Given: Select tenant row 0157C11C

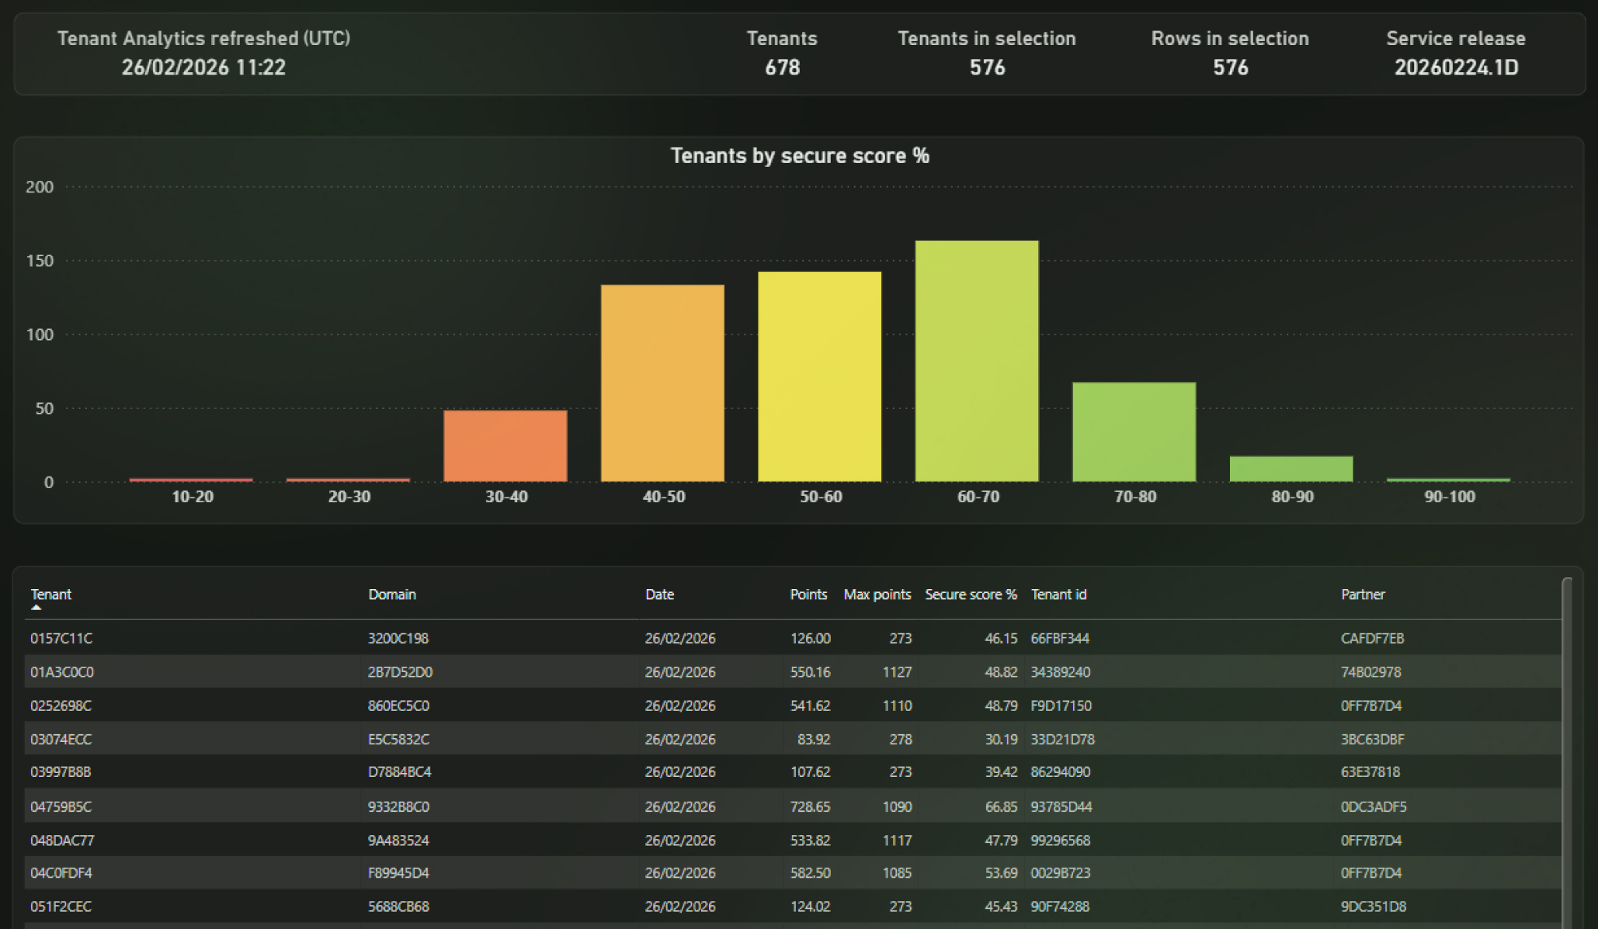Looking at the screenshot, I should tap(793, 638).
